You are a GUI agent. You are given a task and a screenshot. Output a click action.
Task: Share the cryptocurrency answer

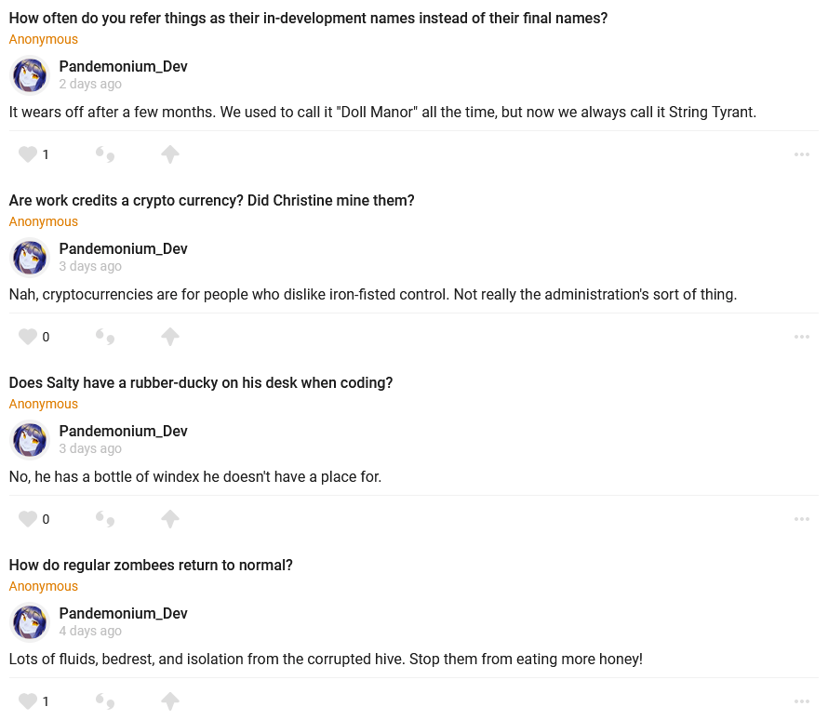coord(169,337)
